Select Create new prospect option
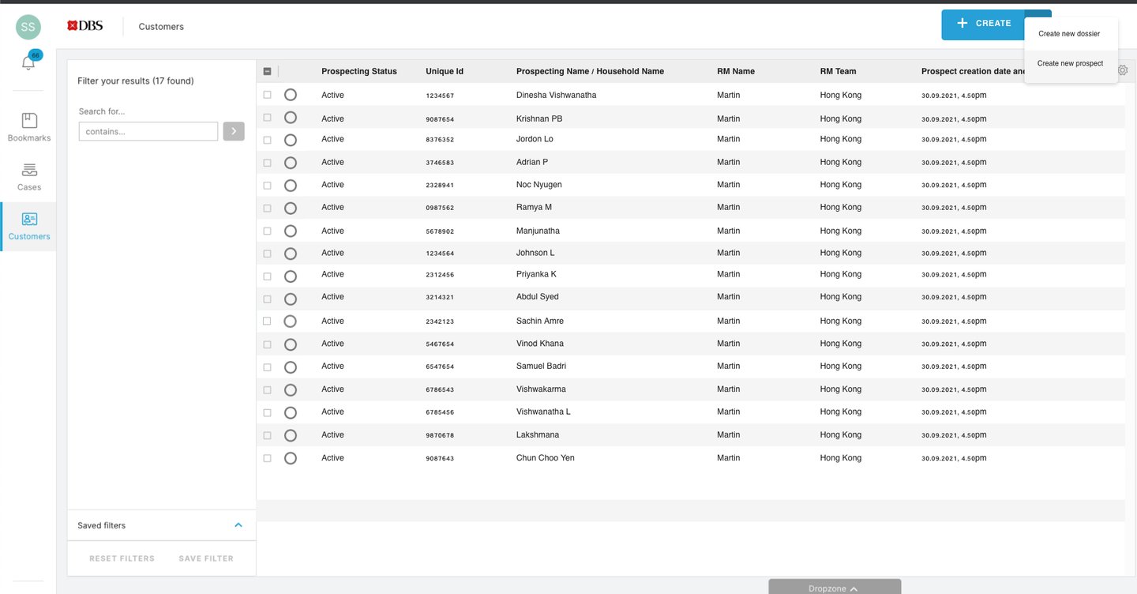 click(x=1070, y=64)
